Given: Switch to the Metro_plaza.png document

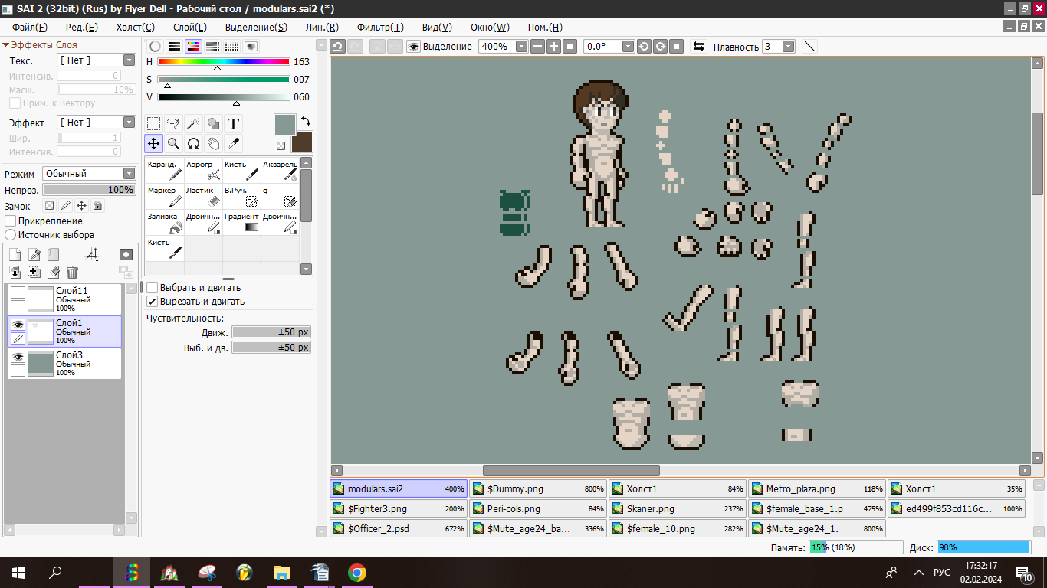Looking at the screenshot, I should 816,488.
